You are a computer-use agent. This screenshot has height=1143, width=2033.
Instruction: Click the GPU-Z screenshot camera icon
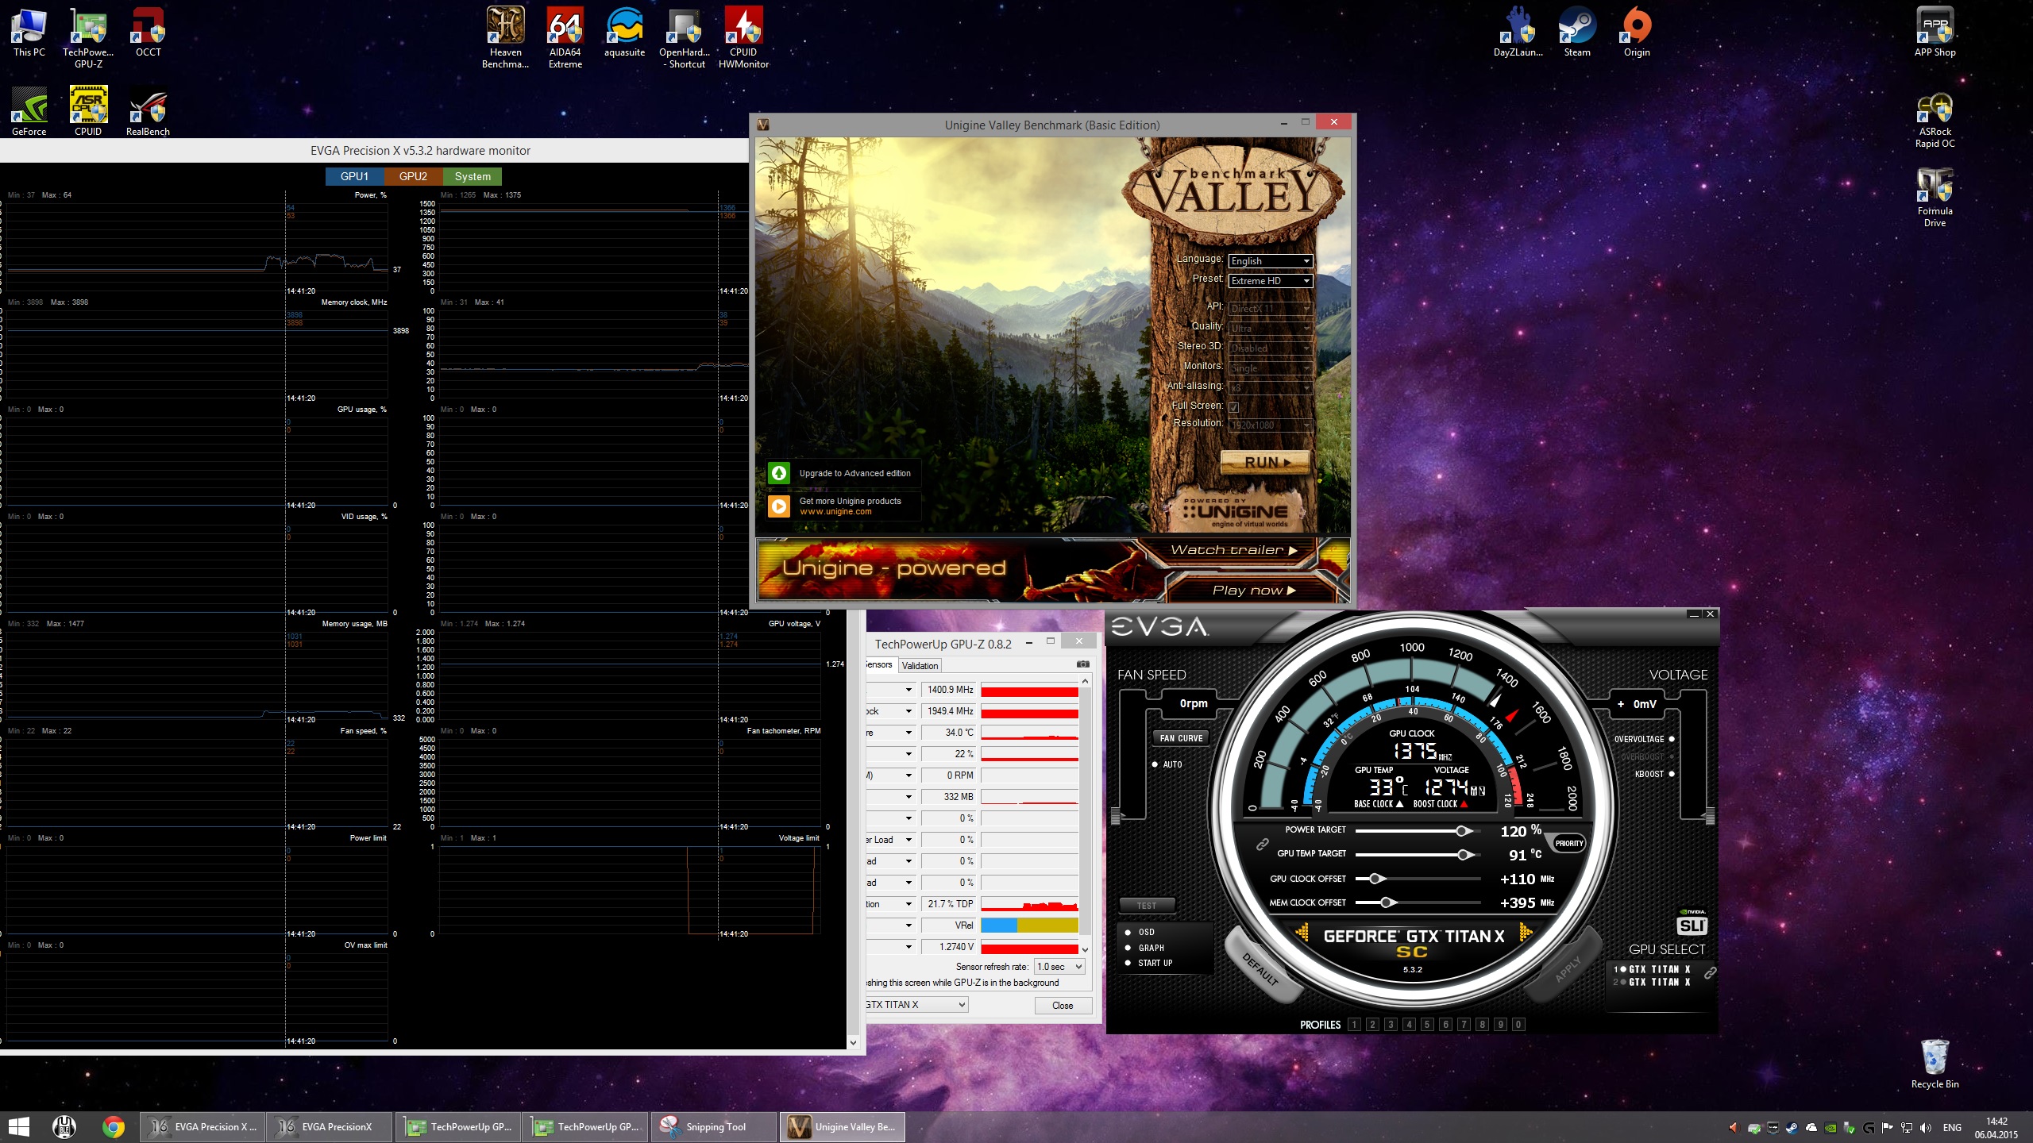pyautogui.click(x=1082, y=664)
